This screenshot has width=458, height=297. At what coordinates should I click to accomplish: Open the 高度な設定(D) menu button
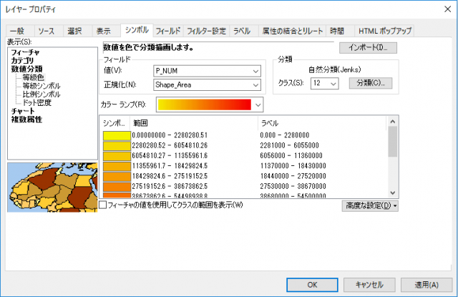[370, 206]
